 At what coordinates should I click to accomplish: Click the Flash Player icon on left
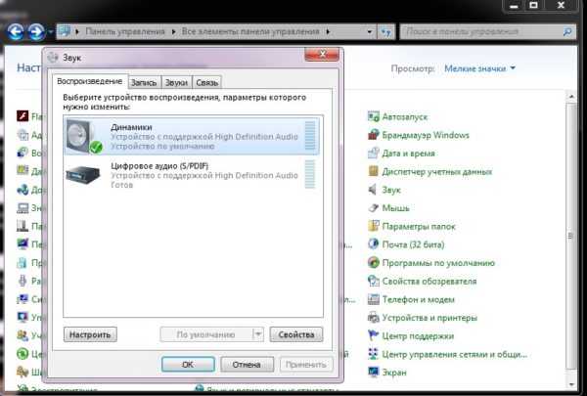point(23,116)
